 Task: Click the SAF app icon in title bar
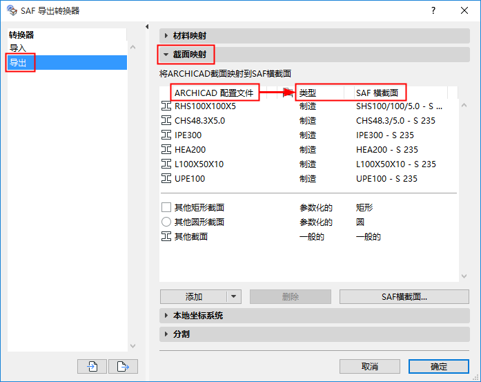point(12,10)
